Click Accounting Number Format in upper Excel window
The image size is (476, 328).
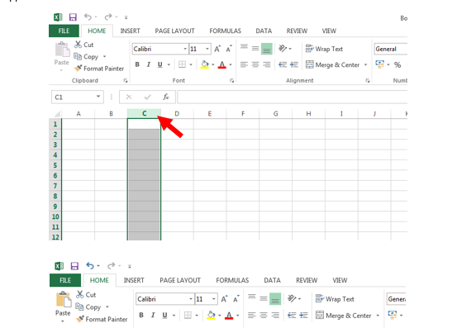click(380, 64)
